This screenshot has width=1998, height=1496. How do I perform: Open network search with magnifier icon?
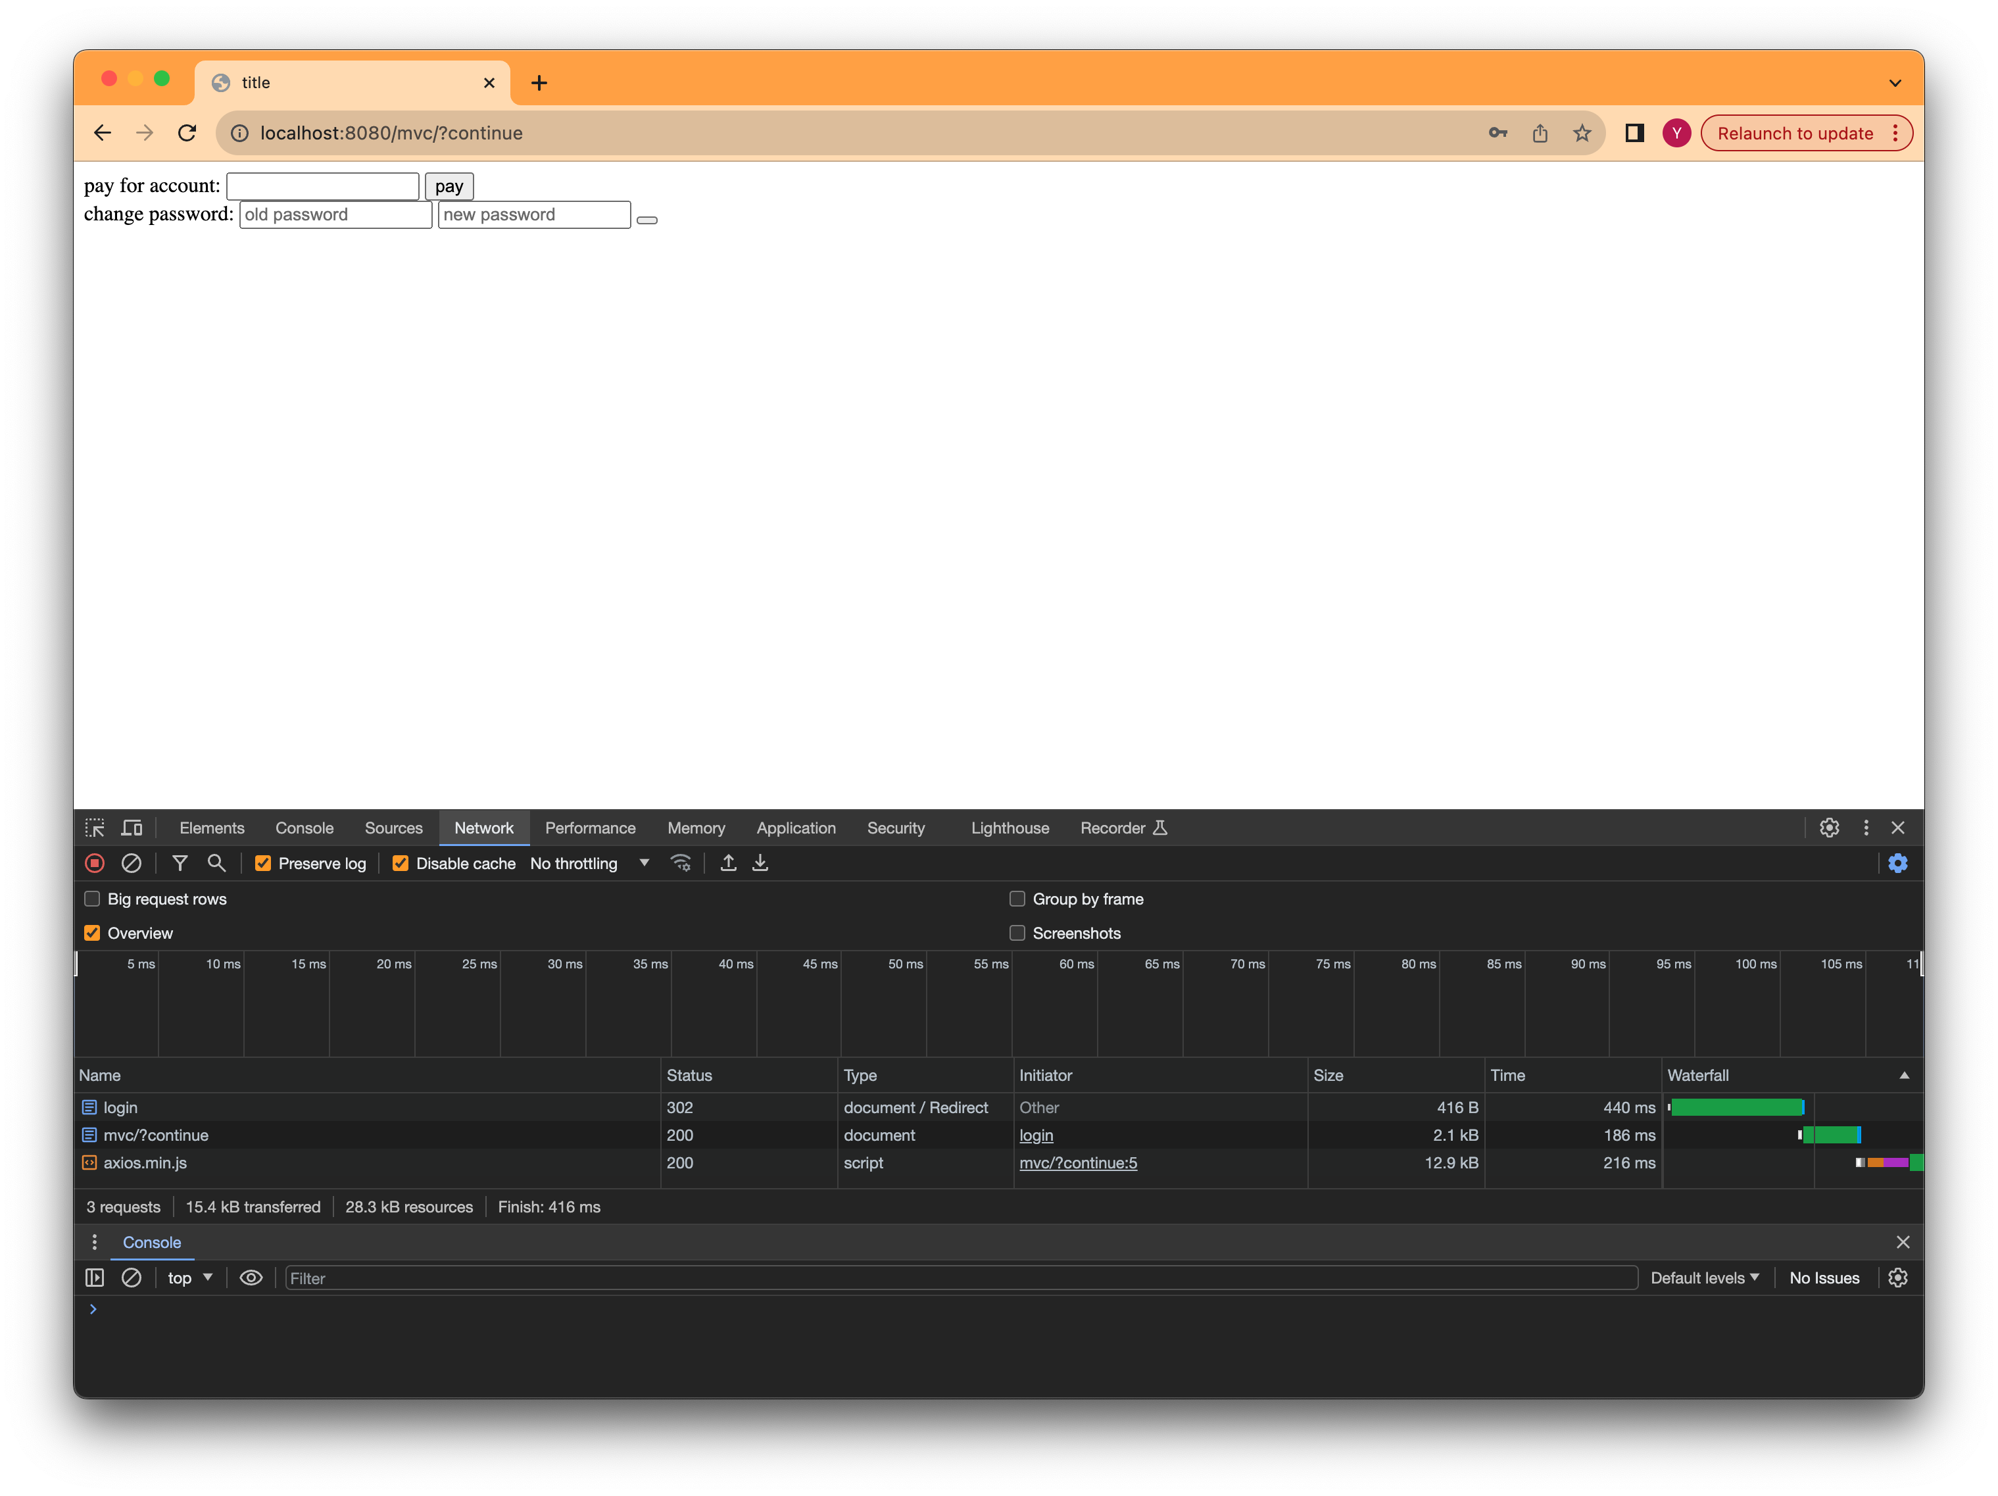[216, 862]
